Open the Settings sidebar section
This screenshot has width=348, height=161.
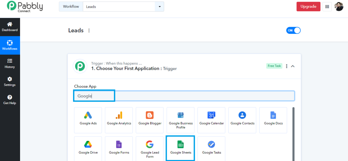tap(10, 81)
